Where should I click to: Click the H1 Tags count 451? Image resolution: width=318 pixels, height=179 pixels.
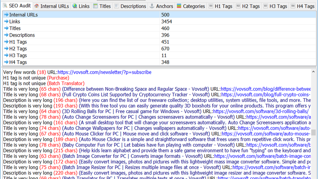(x=165, y=42)
